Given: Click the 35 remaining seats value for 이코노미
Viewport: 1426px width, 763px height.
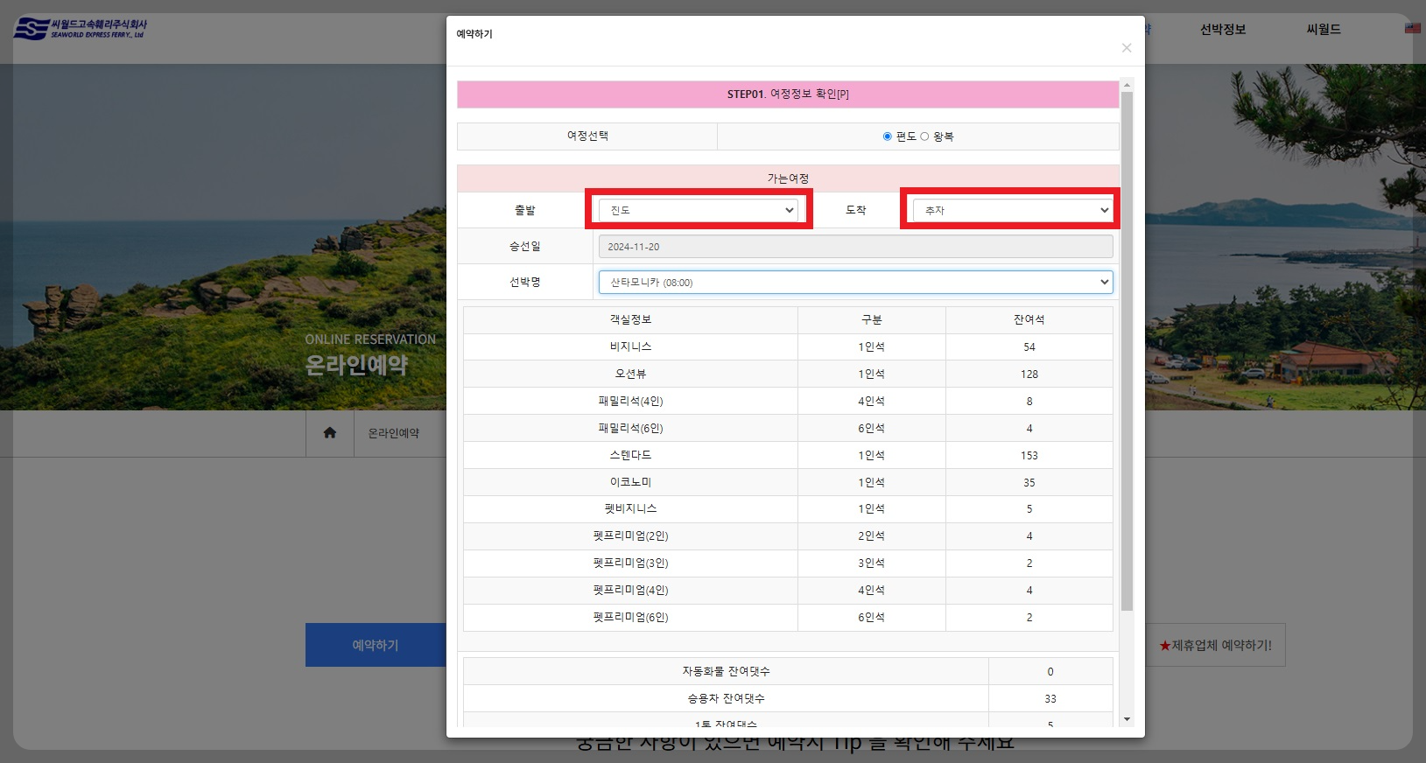Looking at the screenshot, I should [1029, 482].
